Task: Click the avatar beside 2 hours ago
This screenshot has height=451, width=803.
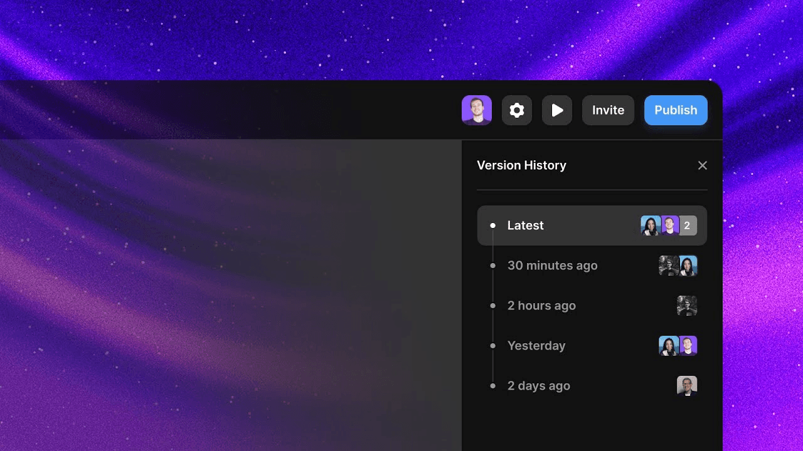Action: tap(687, 306)
